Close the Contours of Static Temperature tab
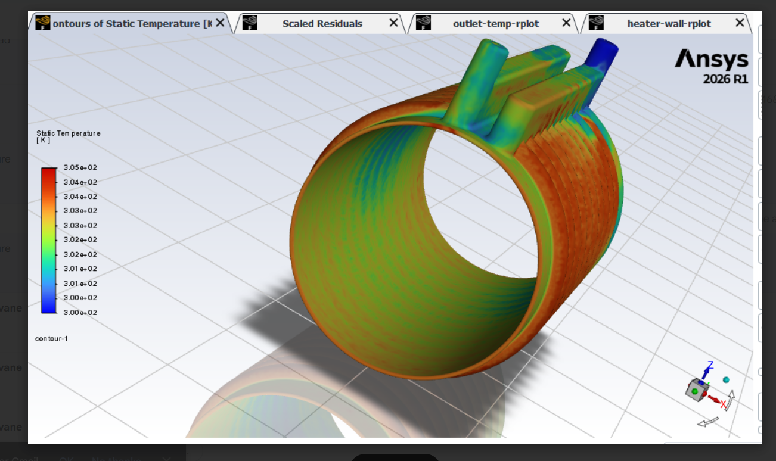 (x=220, y=23)
